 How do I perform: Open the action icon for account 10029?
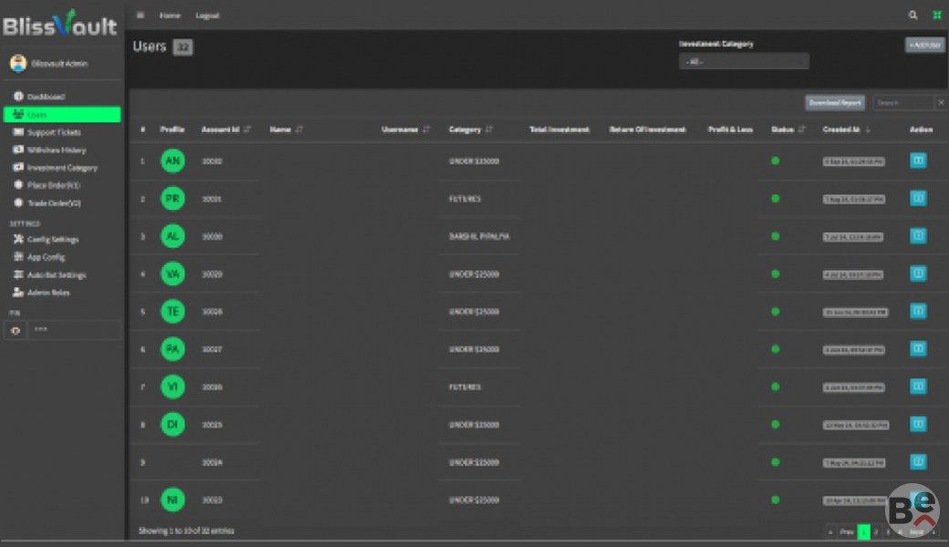click(x=918, y=273)
